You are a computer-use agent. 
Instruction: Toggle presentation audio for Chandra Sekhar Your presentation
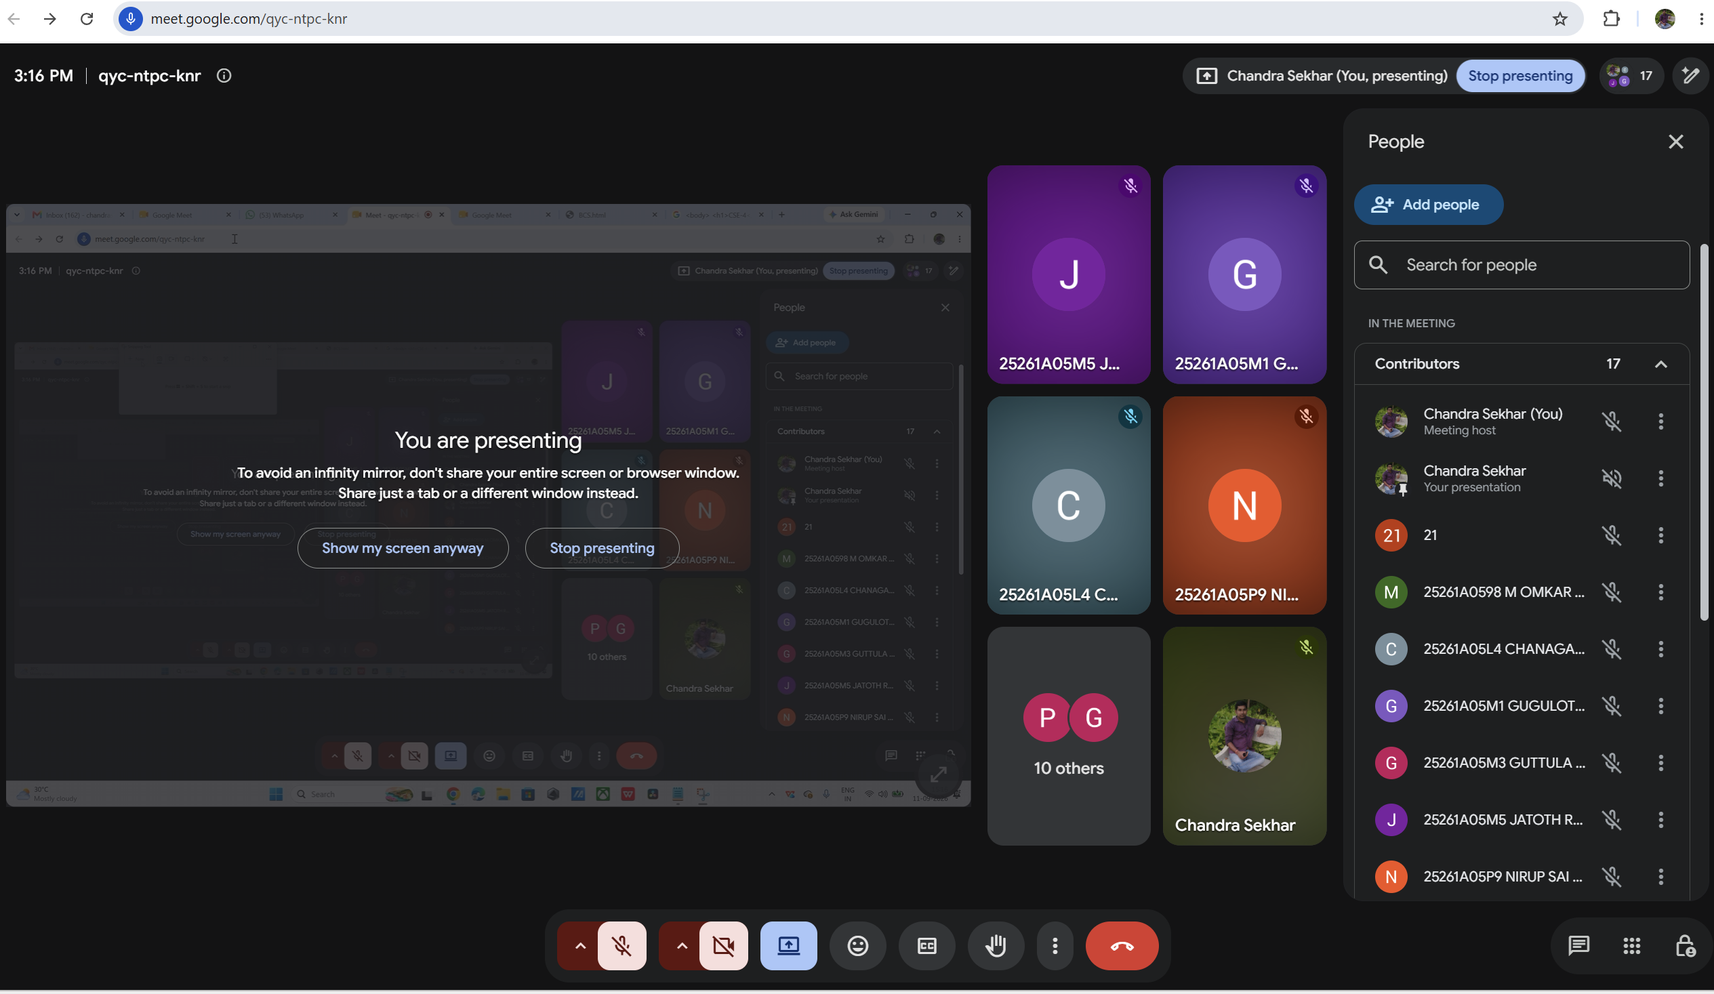coord(1611,478)
